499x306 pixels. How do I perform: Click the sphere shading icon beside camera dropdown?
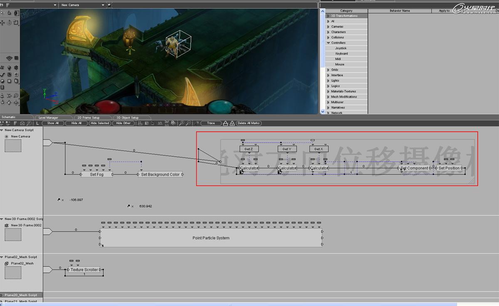pyautogui.click(x=109, y=5)
